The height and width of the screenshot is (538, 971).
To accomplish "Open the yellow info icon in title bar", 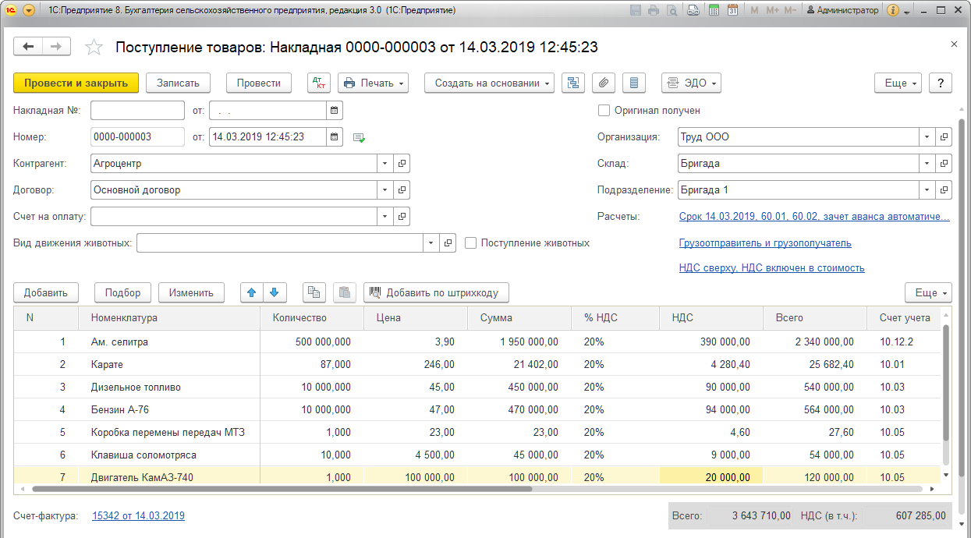I will (893, 10).
